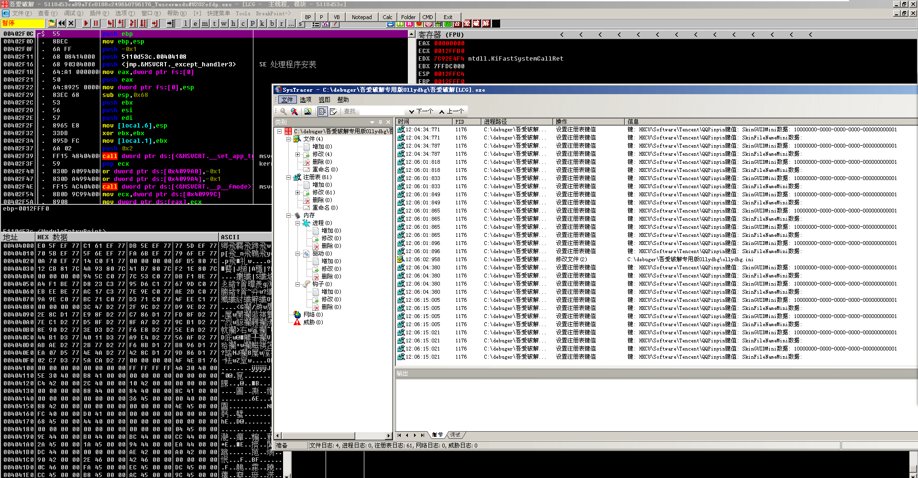This screenshot has height=478, width=918.
Task: Open SysTracer 文件 menu
Action: point(287,100)
